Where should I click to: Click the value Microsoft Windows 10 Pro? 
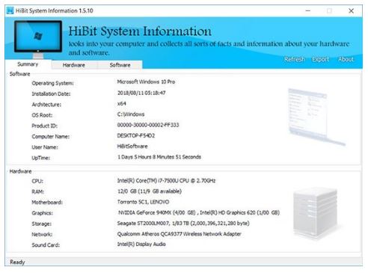click(x=146, y=82)
